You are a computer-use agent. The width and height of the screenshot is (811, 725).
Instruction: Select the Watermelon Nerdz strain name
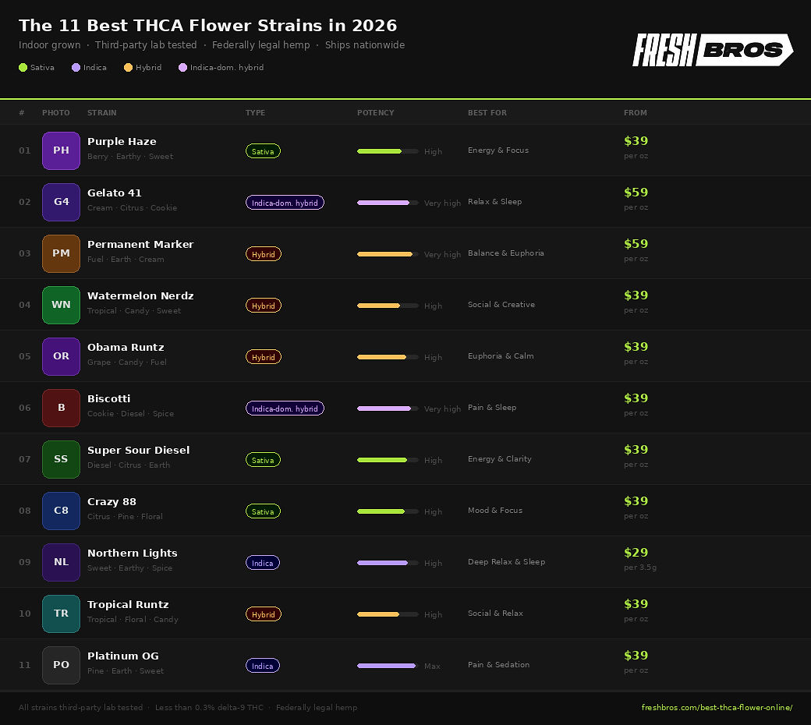pos(140,295)
